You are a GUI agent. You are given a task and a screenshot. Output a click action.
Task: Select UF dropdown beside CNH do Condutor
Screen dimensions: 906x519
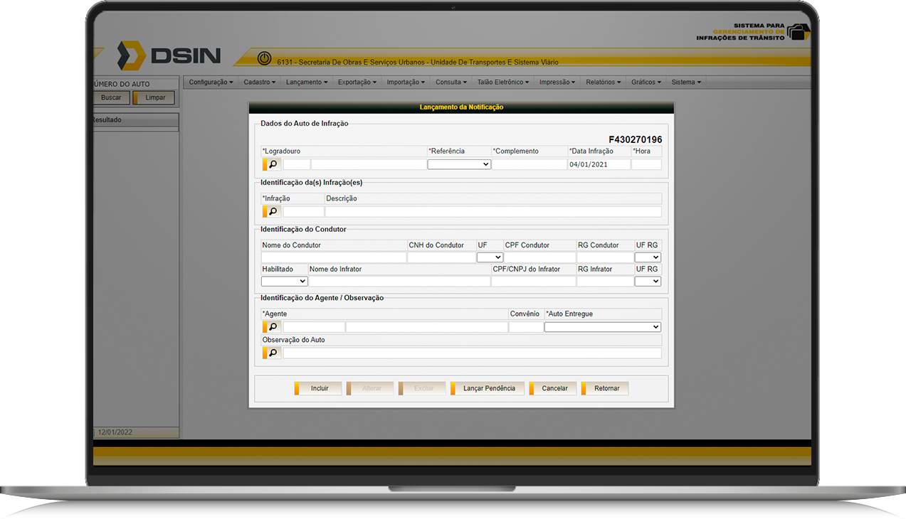point(490,257)
